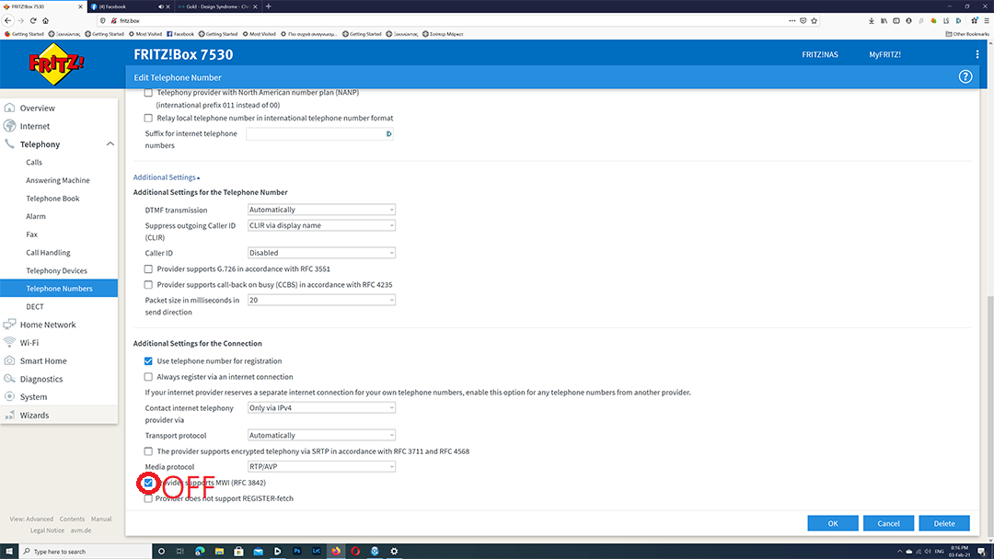
Task: Click the Delete button
Action: pyautogui.click(x=944, y=523)
